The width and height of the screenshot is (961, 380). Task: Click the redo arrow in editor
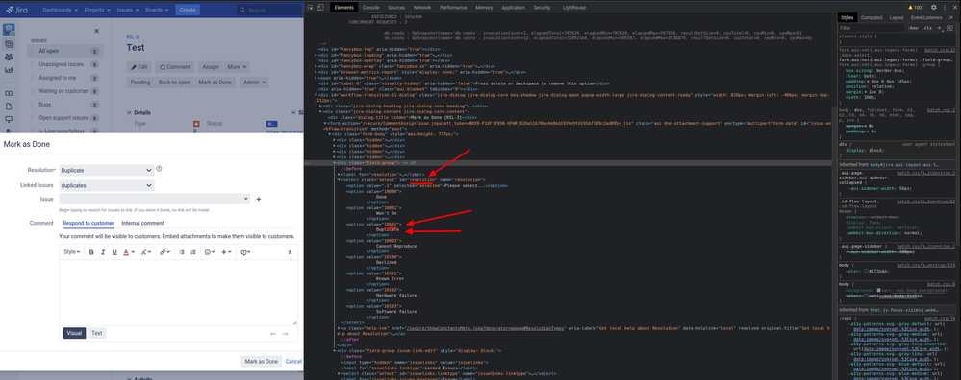[285, 334]
